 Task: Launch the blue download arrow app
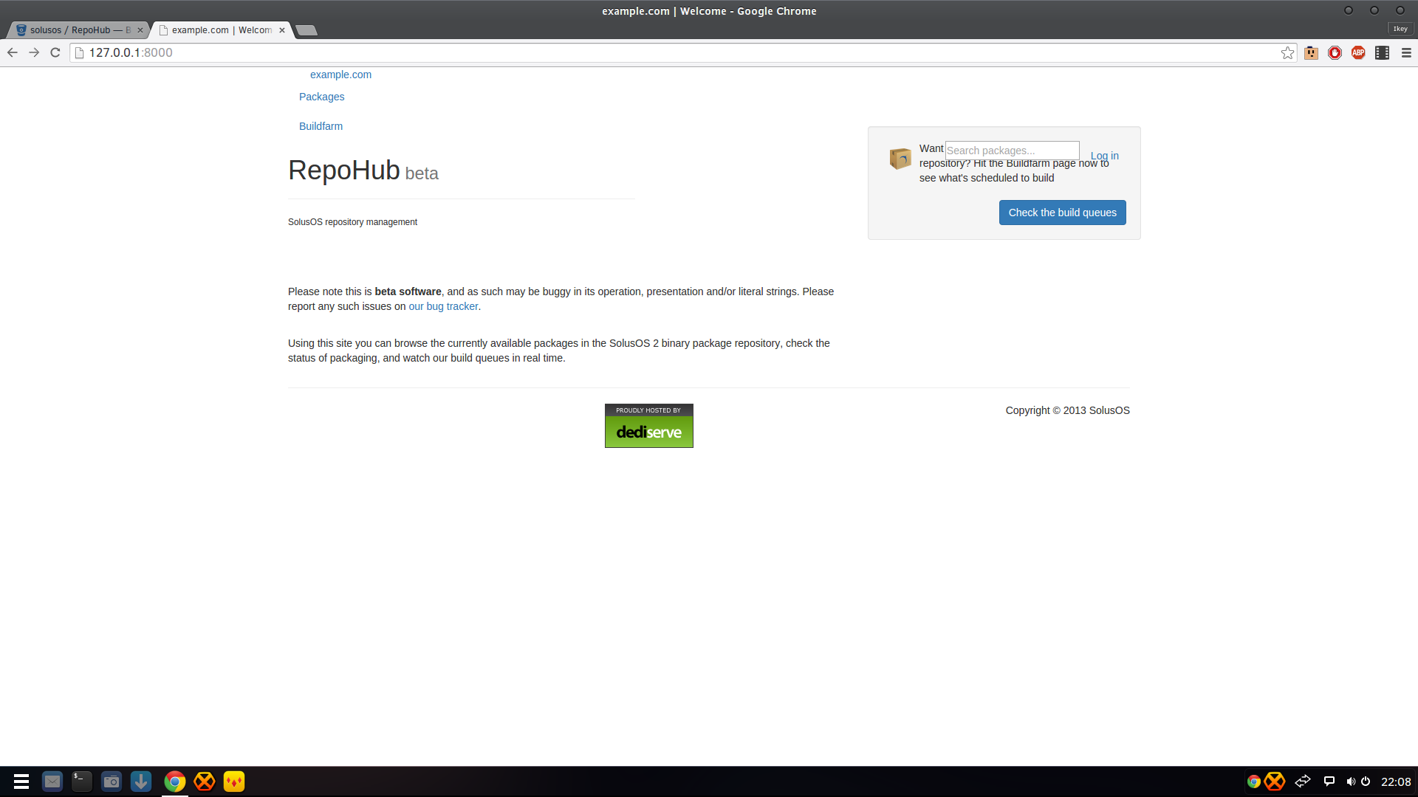pyautogui.click(x=141, y=782)
